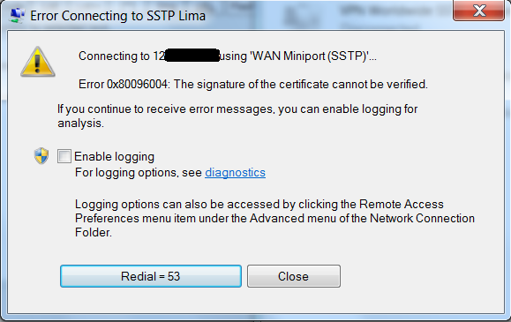
Task: Click the 0x80096004 error code
Action: coord(137,85)
